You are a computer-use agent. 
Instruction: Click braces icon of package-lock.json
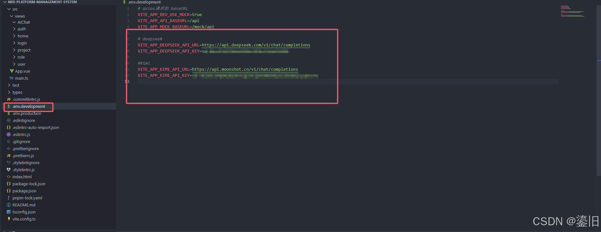(x=9, y=184)
